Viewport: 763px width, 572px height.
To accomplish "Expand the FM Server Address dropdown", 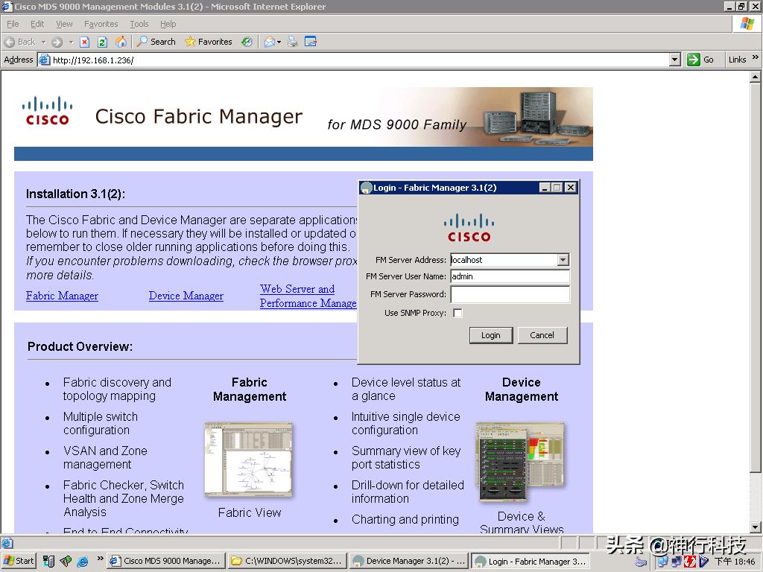I will point(564,261).
